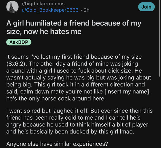Open the post title starting 'A girl humiliated'
Image resolution: width=161 pixels, height=148 pixels.
pos(74,27)
